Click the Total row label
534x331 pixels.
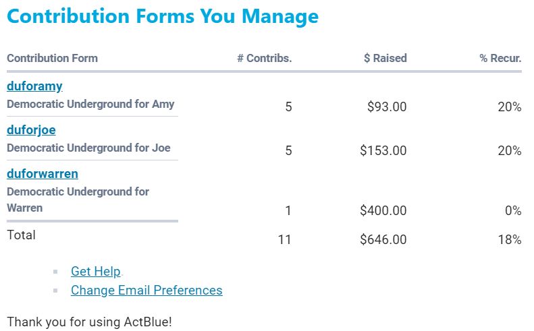(21, 235)
